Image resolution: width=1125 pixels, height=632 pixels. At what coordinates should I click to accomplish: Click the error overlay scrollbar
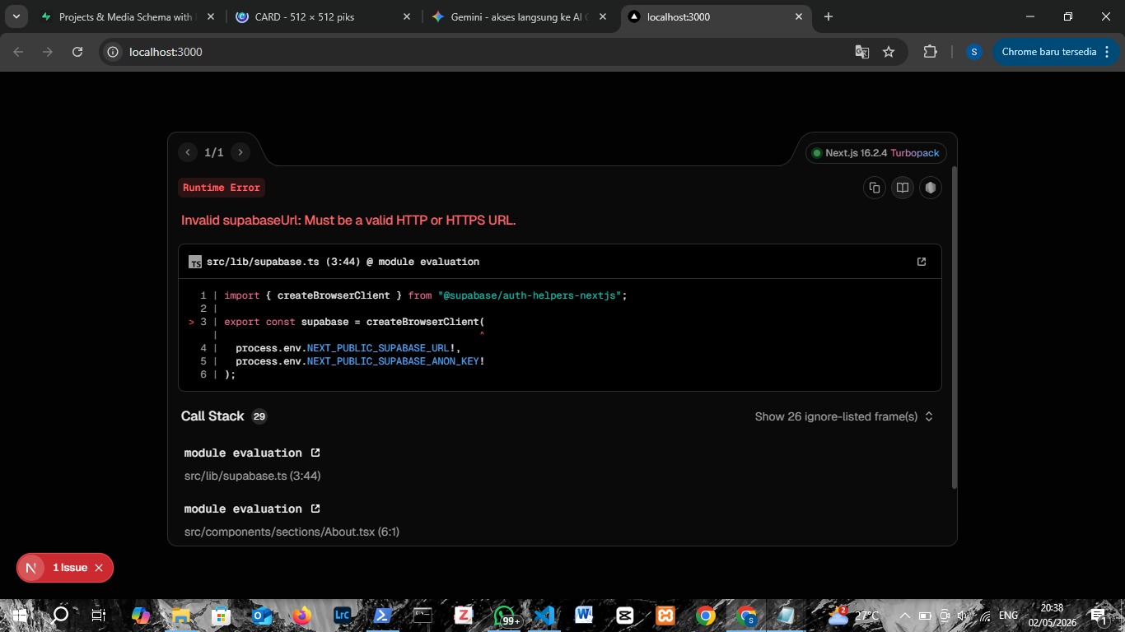955,328
